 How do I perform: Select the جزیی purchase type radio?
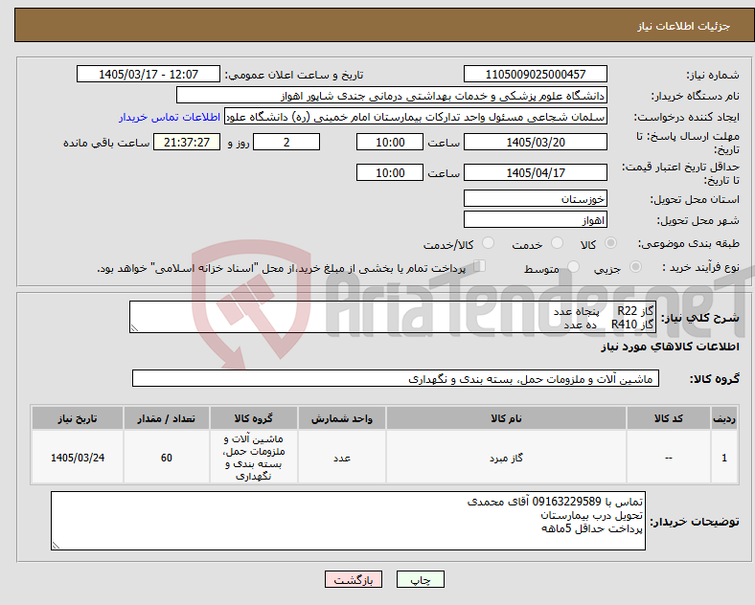click(635, 266)
